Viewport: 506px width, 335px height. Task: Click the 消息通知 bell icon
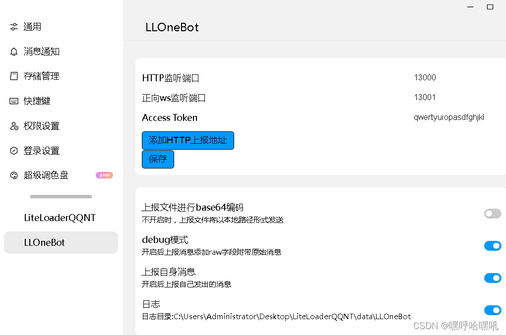13,52
